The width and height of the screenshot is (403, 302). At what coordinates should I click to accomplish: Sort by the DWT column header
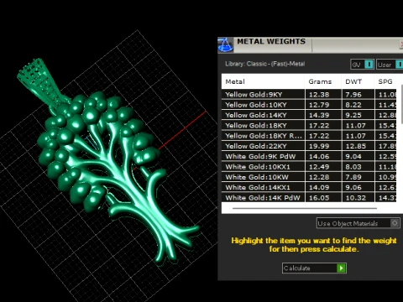(358, 81)
